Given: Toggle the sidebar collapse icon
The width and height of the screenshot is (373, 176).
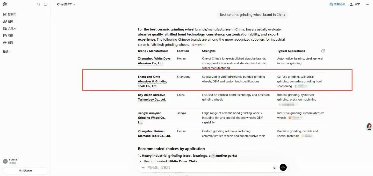Looking at the screenshot, I should [46, 4].
